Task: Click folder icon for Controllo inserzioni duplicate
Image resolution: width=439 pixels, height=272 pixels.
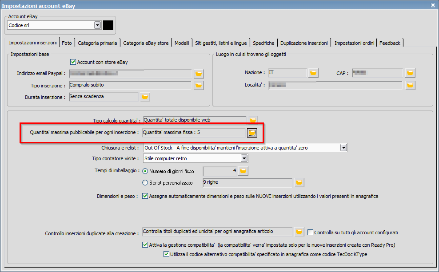Action: point(299,232)
